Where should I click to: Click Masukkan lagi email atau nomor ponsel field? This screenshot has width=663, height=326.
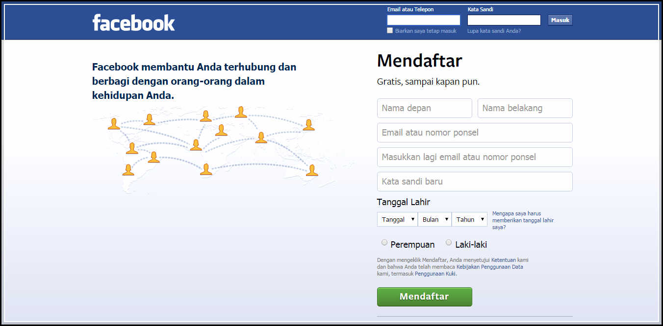pos(475,157)
